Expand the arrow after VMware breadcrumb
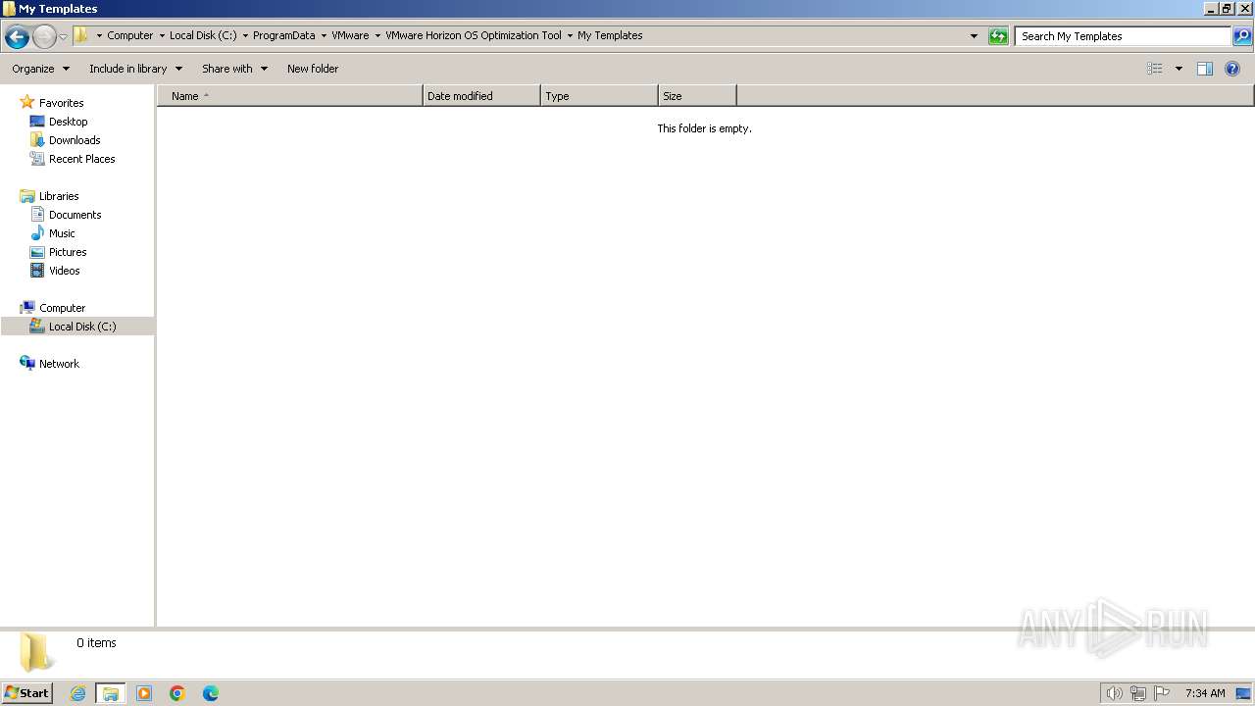This screenshot has width=1255, height=706. click(x=377, y=36)
